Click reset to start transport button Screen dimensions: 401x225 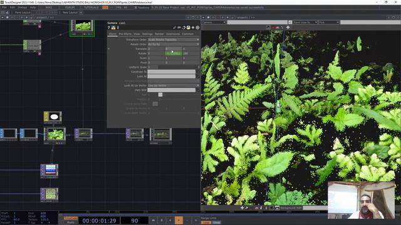pos(153,221)
